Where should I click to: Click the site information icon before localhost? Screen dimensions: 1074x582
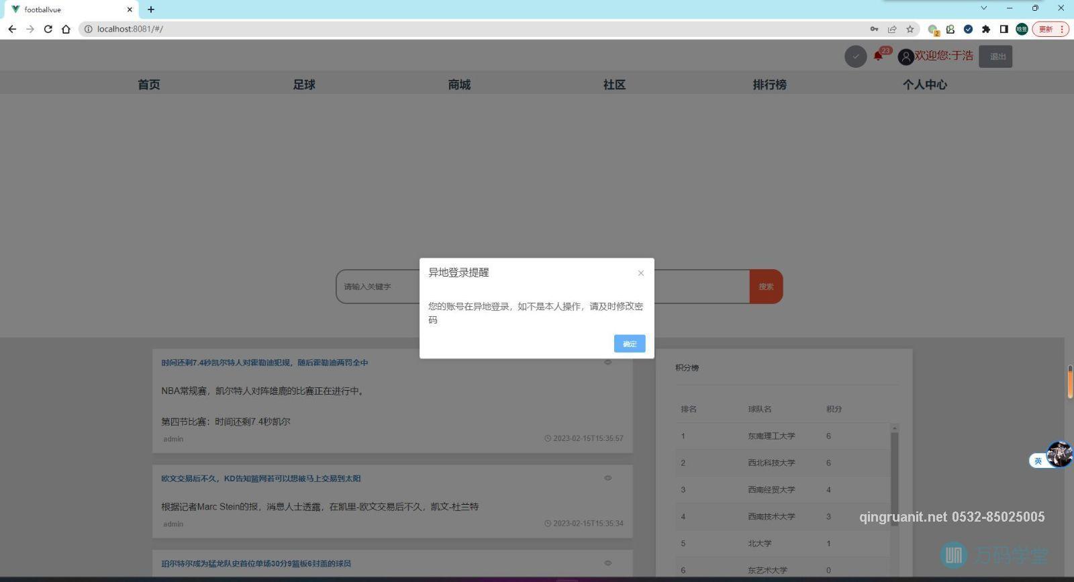pos(88,29)
